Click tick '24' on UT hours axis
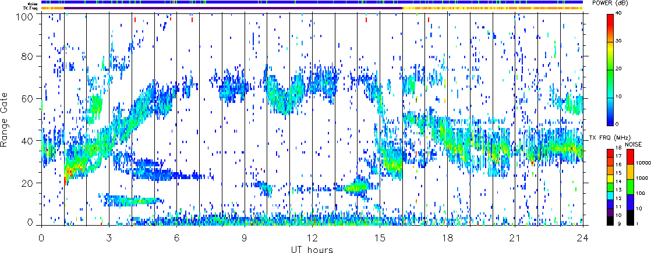The image size is (651, 253). (x=583, y=238)
